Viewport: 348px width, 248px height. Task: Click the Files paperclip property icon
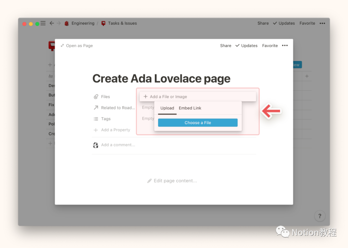point(96,97)
